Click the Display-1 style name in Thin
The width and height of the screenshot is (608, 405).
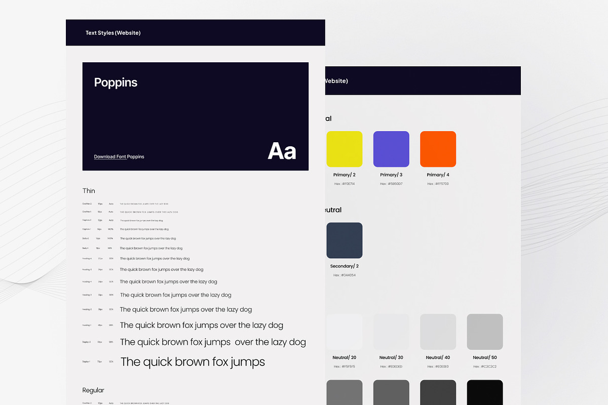pyautogui.click(x=86, y=361)
